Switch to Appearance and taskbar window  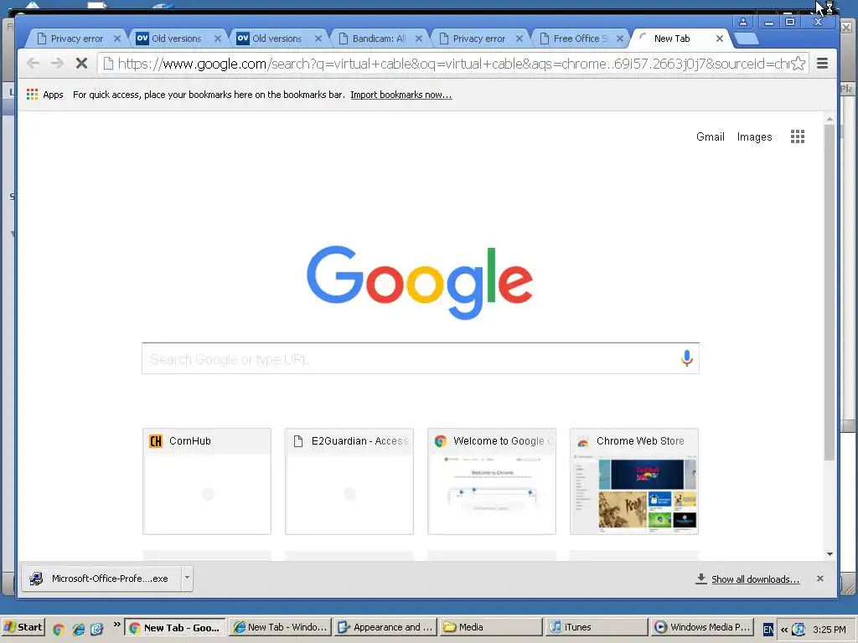point(385,628)
